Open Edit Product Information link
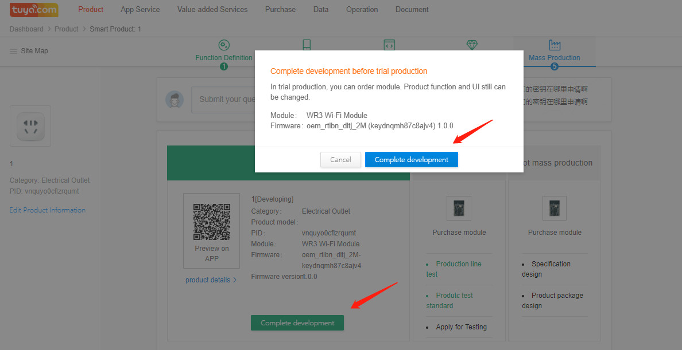The width and height of the screenshot is (682, 350). point(48,210)
